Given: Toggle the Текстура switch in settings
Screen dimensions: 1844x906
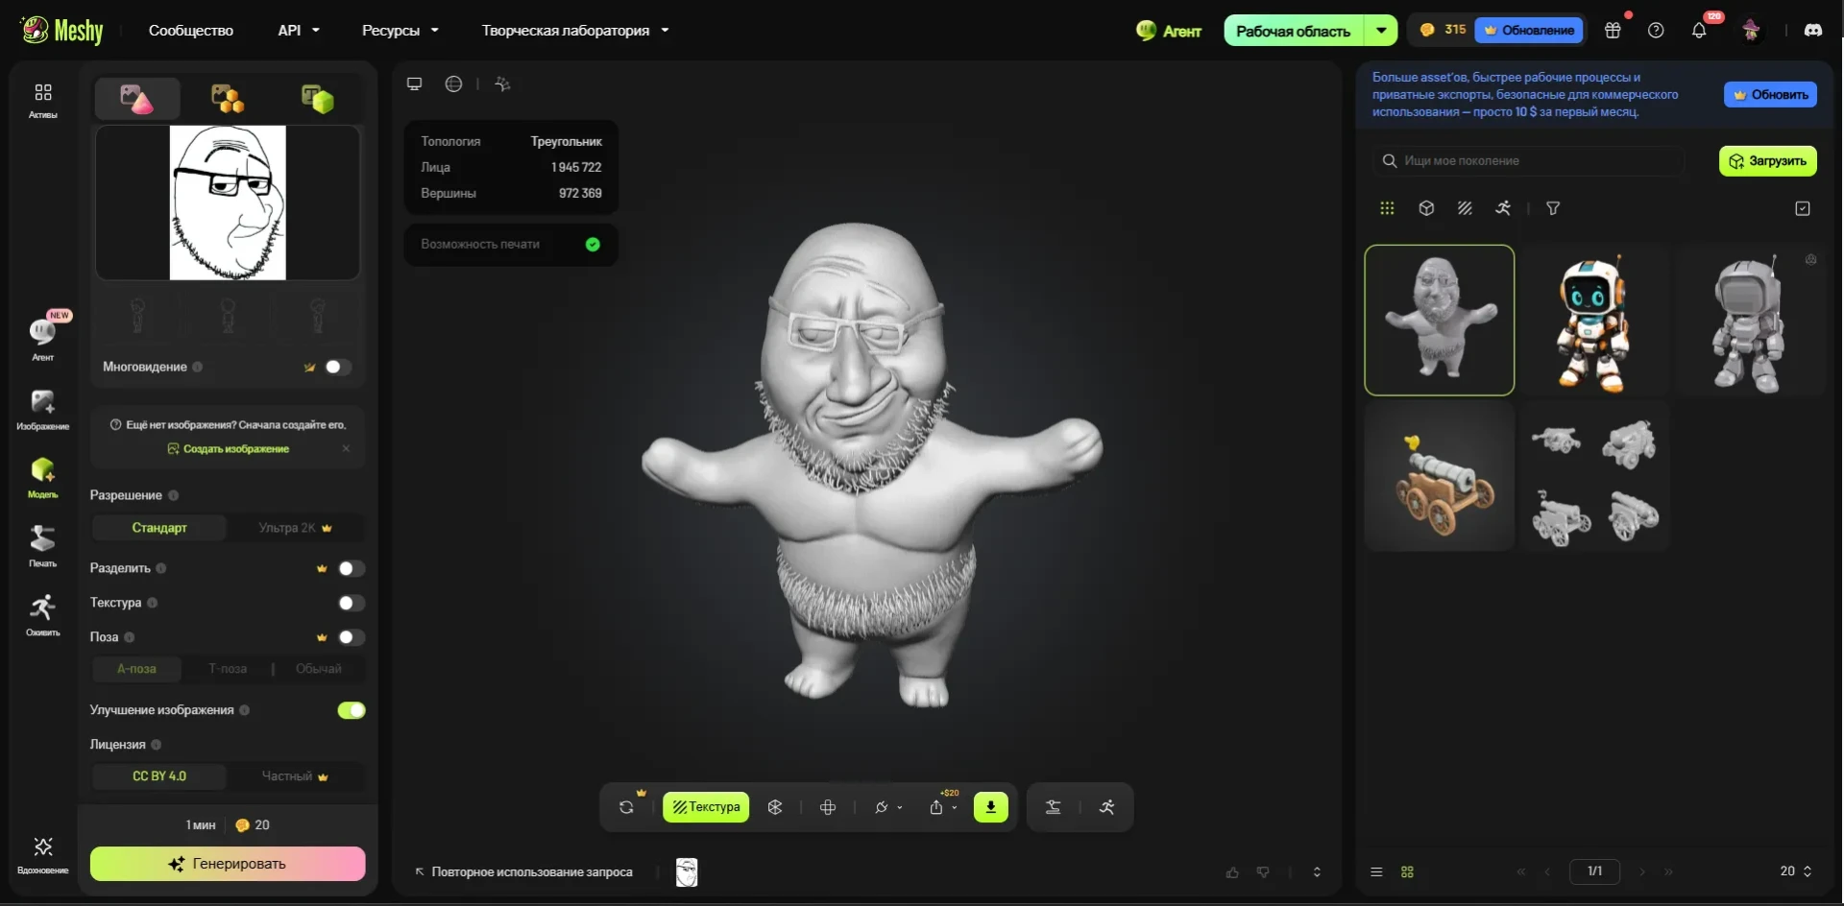Looking at the screenshot, I should click(352, 603).
